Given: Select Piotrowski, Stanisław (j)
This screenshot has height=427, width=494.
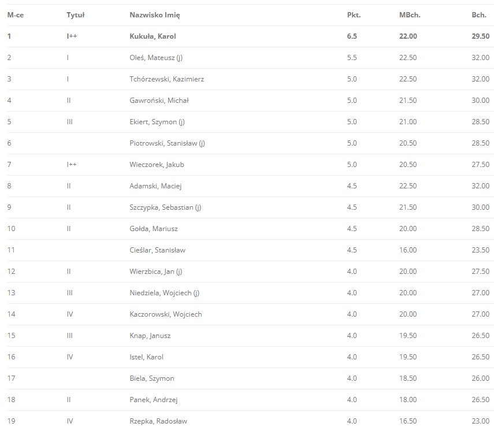Looking at the screenshot, I should pyautogui.click(x=168, y=143).
